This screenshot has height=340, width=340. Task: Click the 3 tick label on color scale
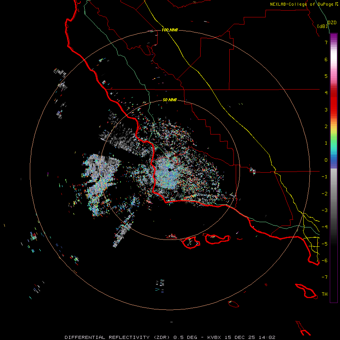point(326,110)
